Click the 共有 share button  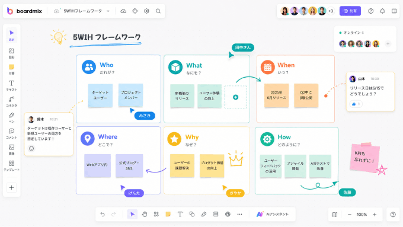350,11
